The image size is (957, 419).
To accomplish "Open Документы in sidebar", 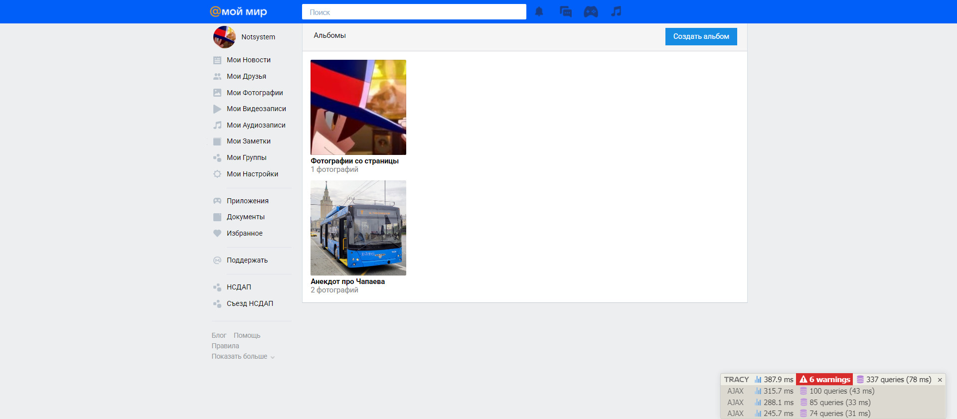I will (246, 217).
